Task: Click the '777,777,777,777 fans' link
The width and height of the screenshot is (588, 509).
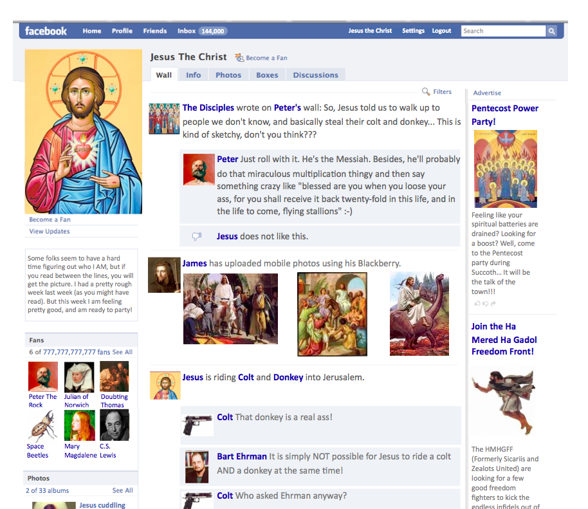Action: 77,352
